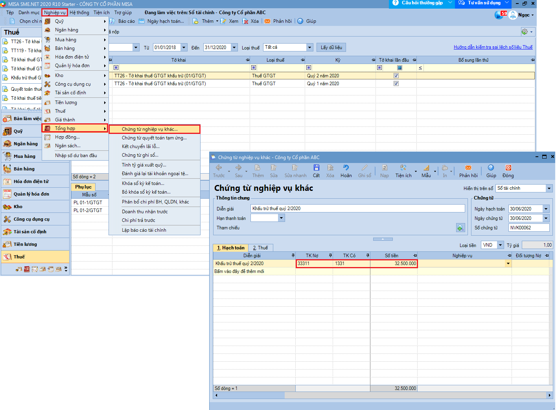Click the notification globe icon with badge 59
The height and width of the screenshot is (410, 556).
(500, 15)
